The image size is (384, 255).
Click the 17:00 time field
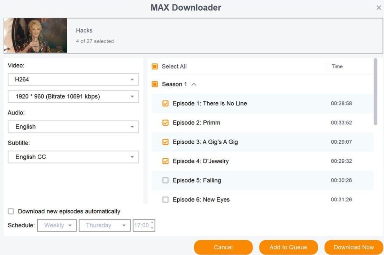pos(141,225)
